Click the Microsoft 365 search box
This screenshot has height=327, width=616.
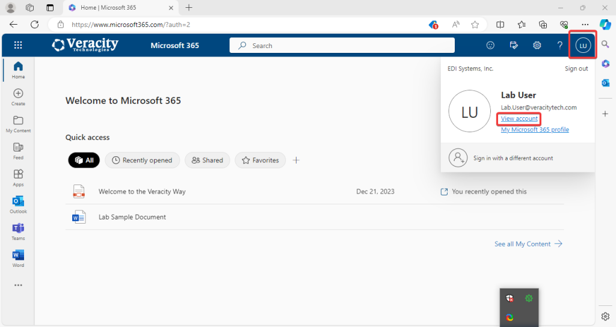tap(342, 46)
